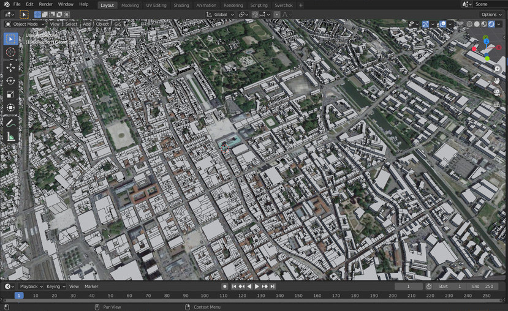Image resolution: width=508 pixels, height=311 pixels.
Task: Select the Cursor tool
Action: (10, 52)
